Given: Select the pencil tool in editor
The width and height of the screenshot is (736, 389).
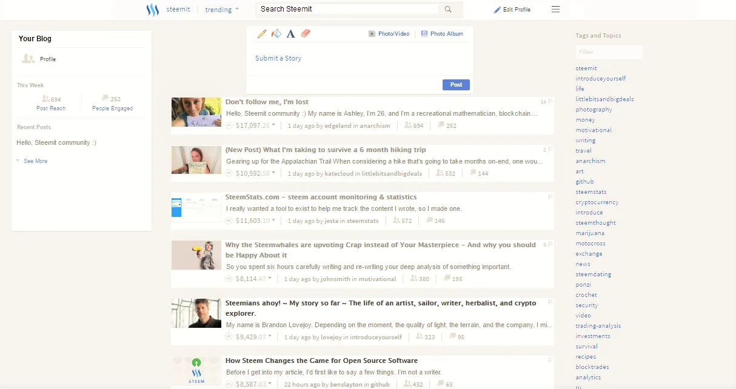Looking at the screenshot, I should 262,34.
